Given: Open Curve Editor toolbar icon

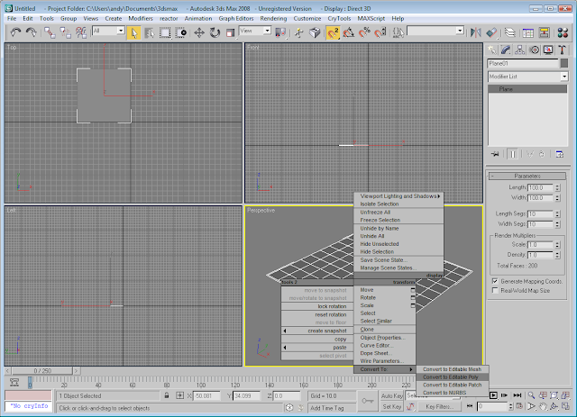Looking at the screenshot, I should pyautogui.click(x=528, y=32).
